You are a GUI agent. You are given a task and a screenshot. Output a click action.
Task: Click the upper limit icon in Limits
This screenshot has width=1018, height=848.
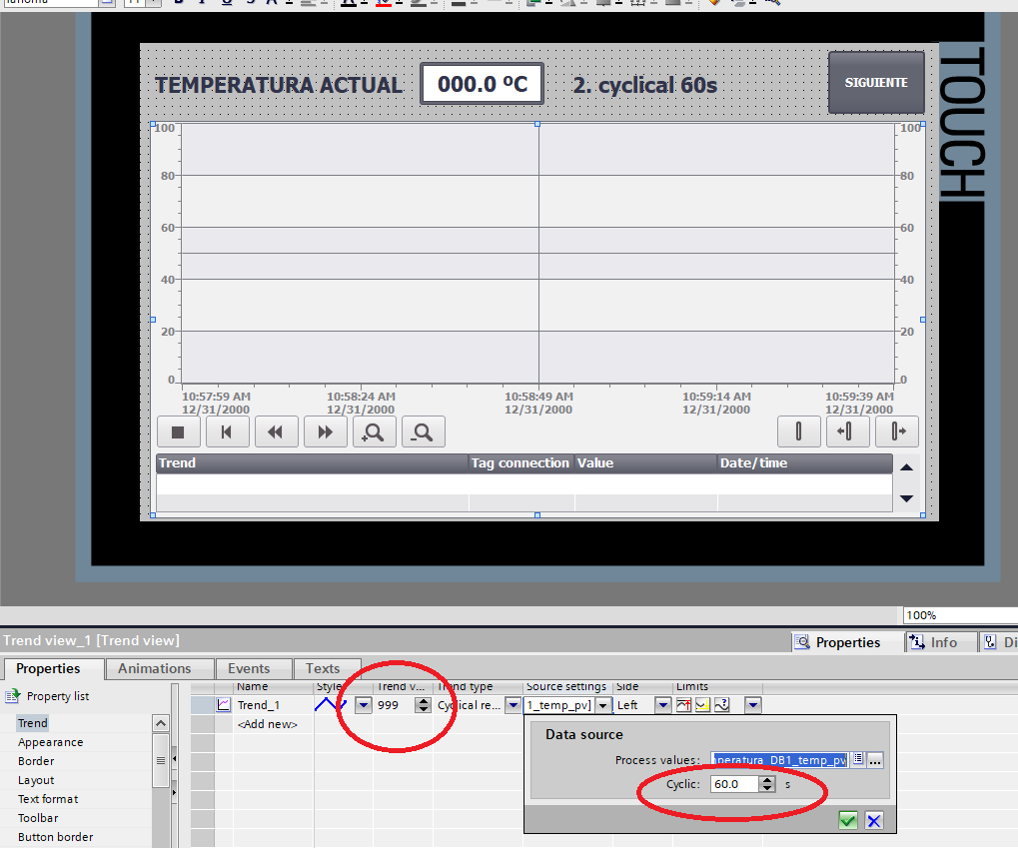point(683,705)
